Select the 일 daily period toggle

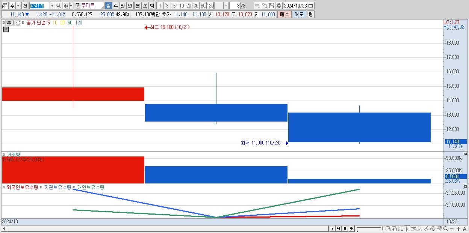[x=108, y=6]
